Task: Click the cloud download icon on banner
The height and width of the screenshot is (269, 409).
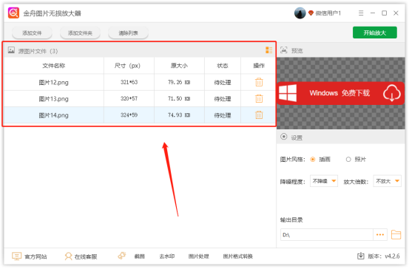Action: pos(392,93)
